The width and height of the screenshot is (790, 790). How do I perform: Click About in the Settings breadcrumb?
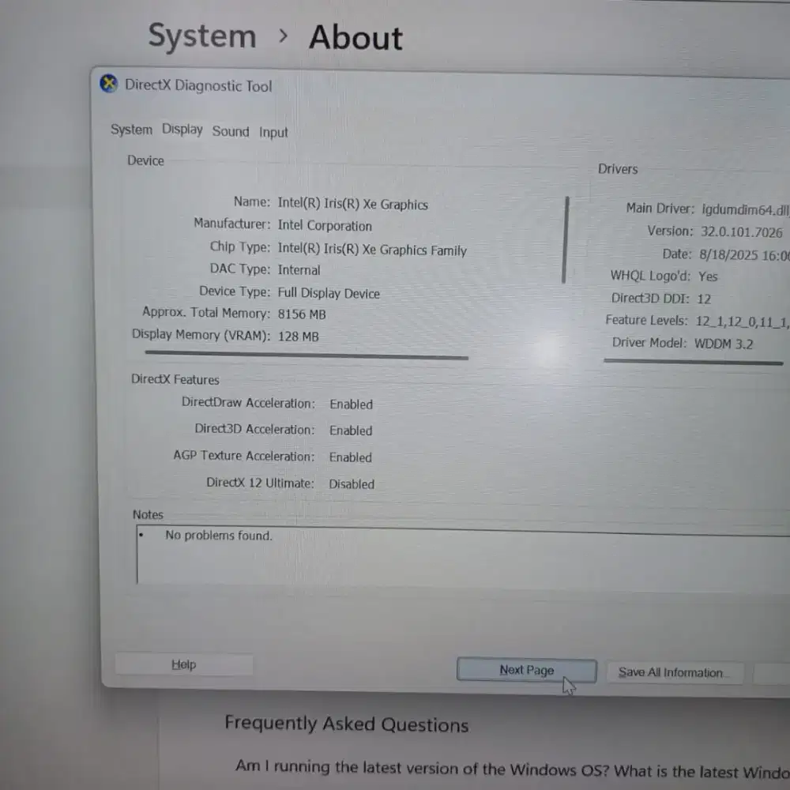355,37
